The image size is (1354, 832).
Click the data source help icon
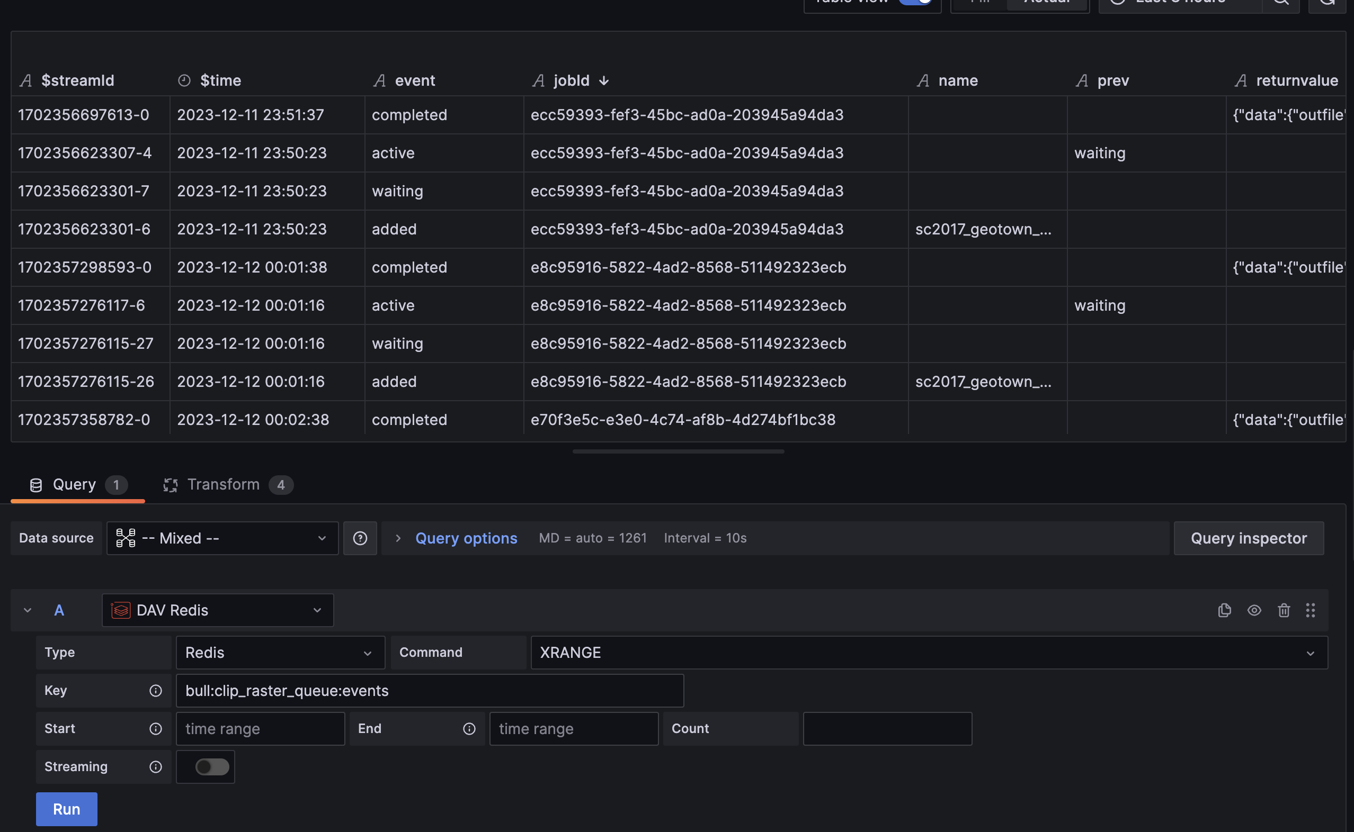coord(360,538)
